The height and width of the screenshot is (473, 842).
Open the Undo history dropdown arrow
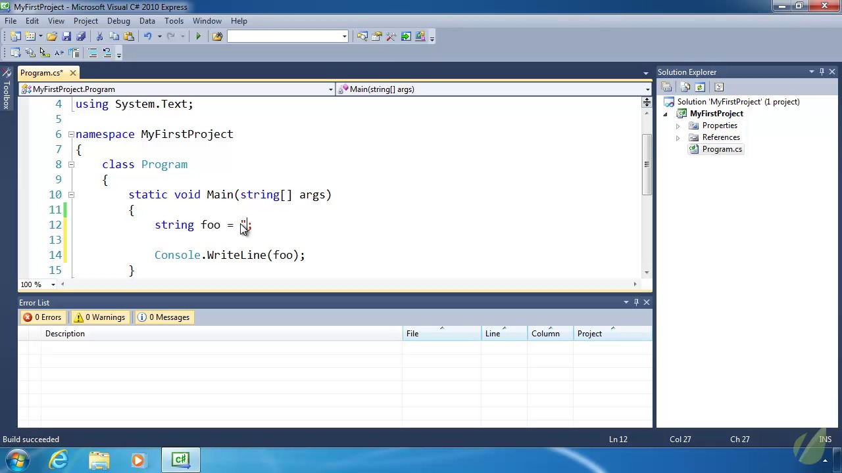(159, 36)
